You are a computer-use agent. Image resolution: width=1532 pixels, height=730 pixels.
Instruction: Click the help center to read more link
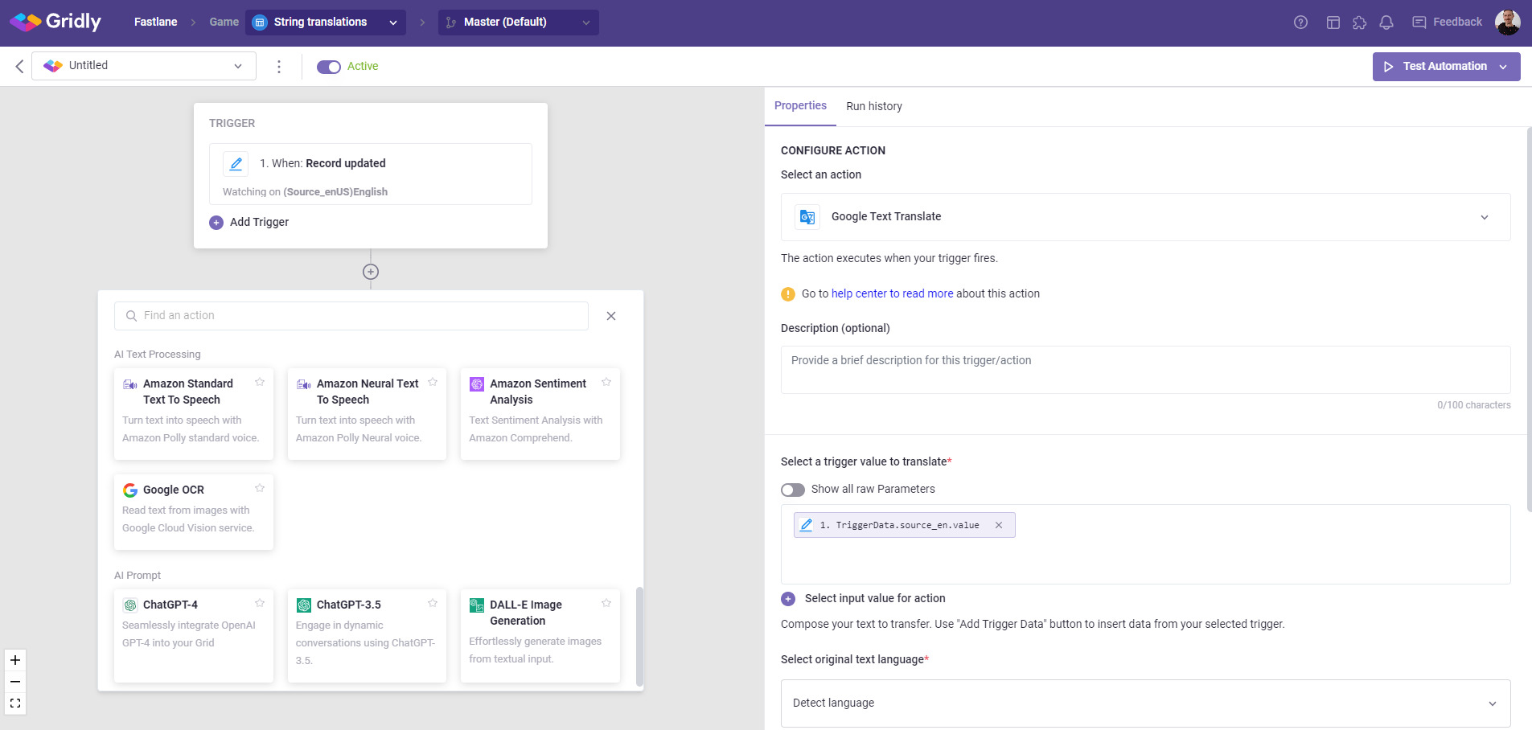pos(893,293)
